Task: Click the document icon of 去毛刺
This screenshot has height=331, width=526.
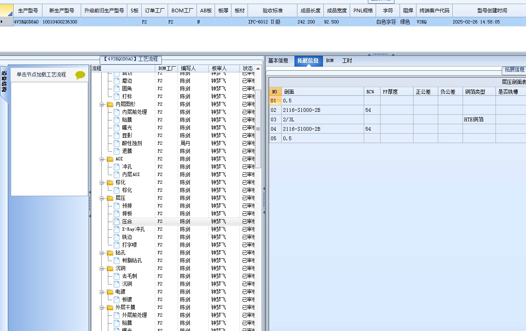Action: [x=117, y=276]
